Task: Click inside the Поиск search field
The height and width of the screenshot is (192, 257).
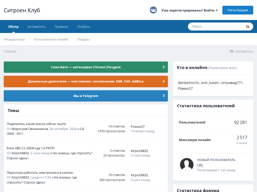Action: (216, 26)
